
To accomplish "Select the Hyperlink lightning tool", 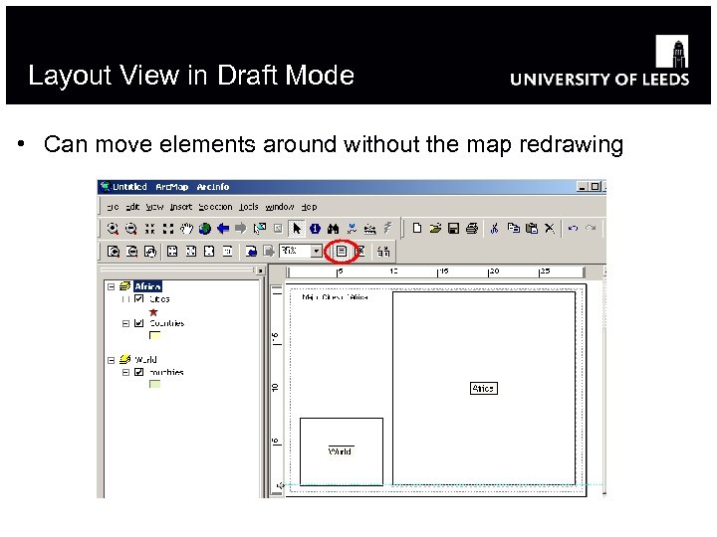I will click(x=387, y=229).
